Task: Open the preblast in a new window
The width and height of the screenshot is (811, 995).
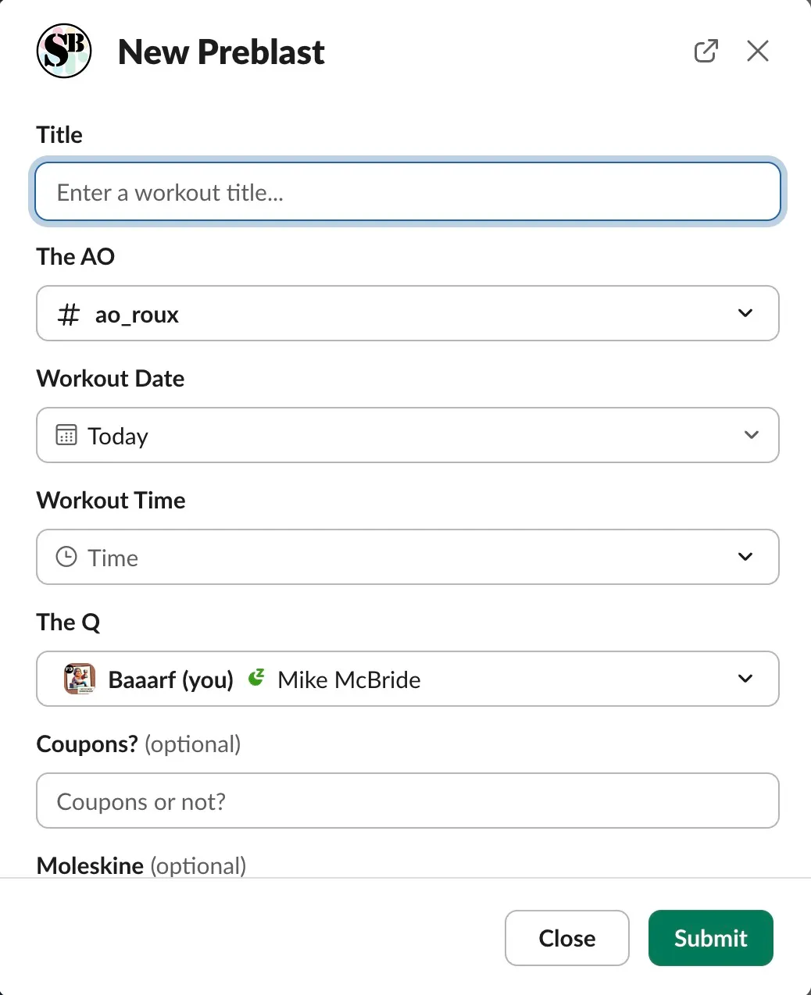Action: tap(706, 50)
